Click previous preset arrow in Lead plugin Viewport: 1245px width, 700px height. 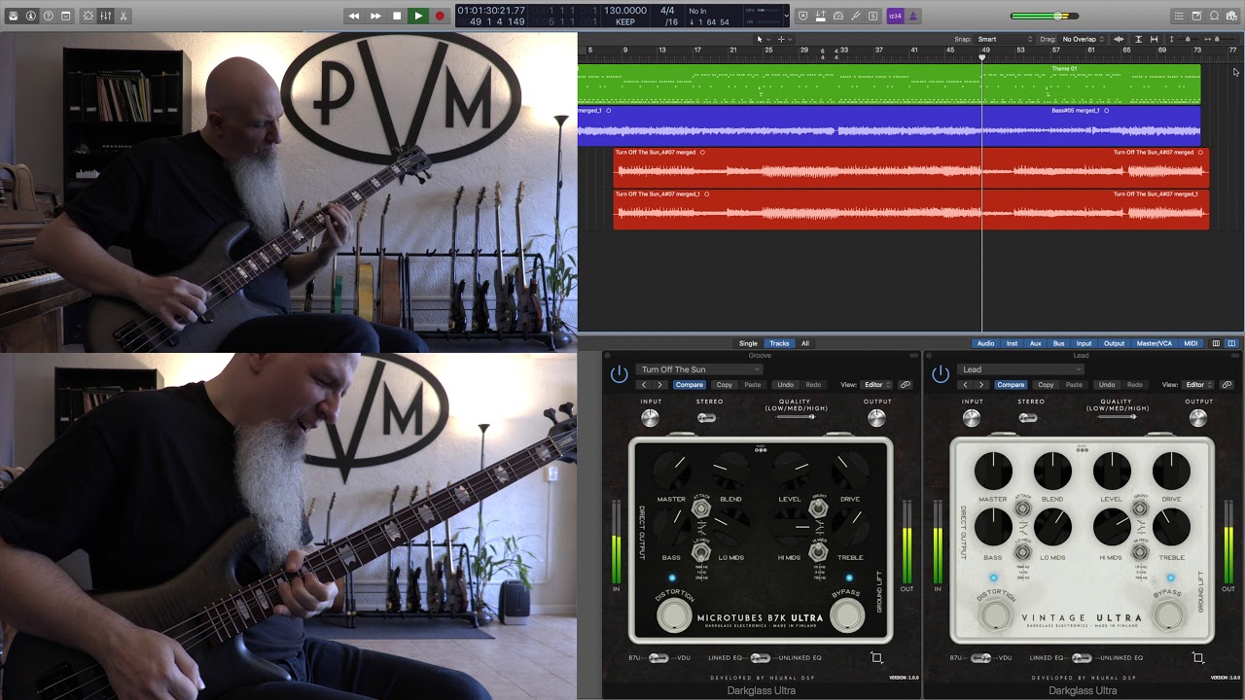pyautogui.click(x=965, y=385)
